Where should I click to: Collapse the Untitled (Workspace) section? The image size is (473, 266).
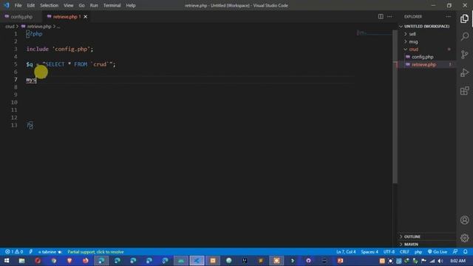click(x=426, y=27)
